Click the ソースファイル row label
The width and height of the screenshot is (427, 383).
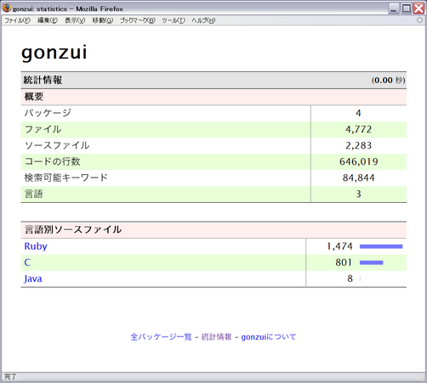pyautogui.click(x=57, y=145)
